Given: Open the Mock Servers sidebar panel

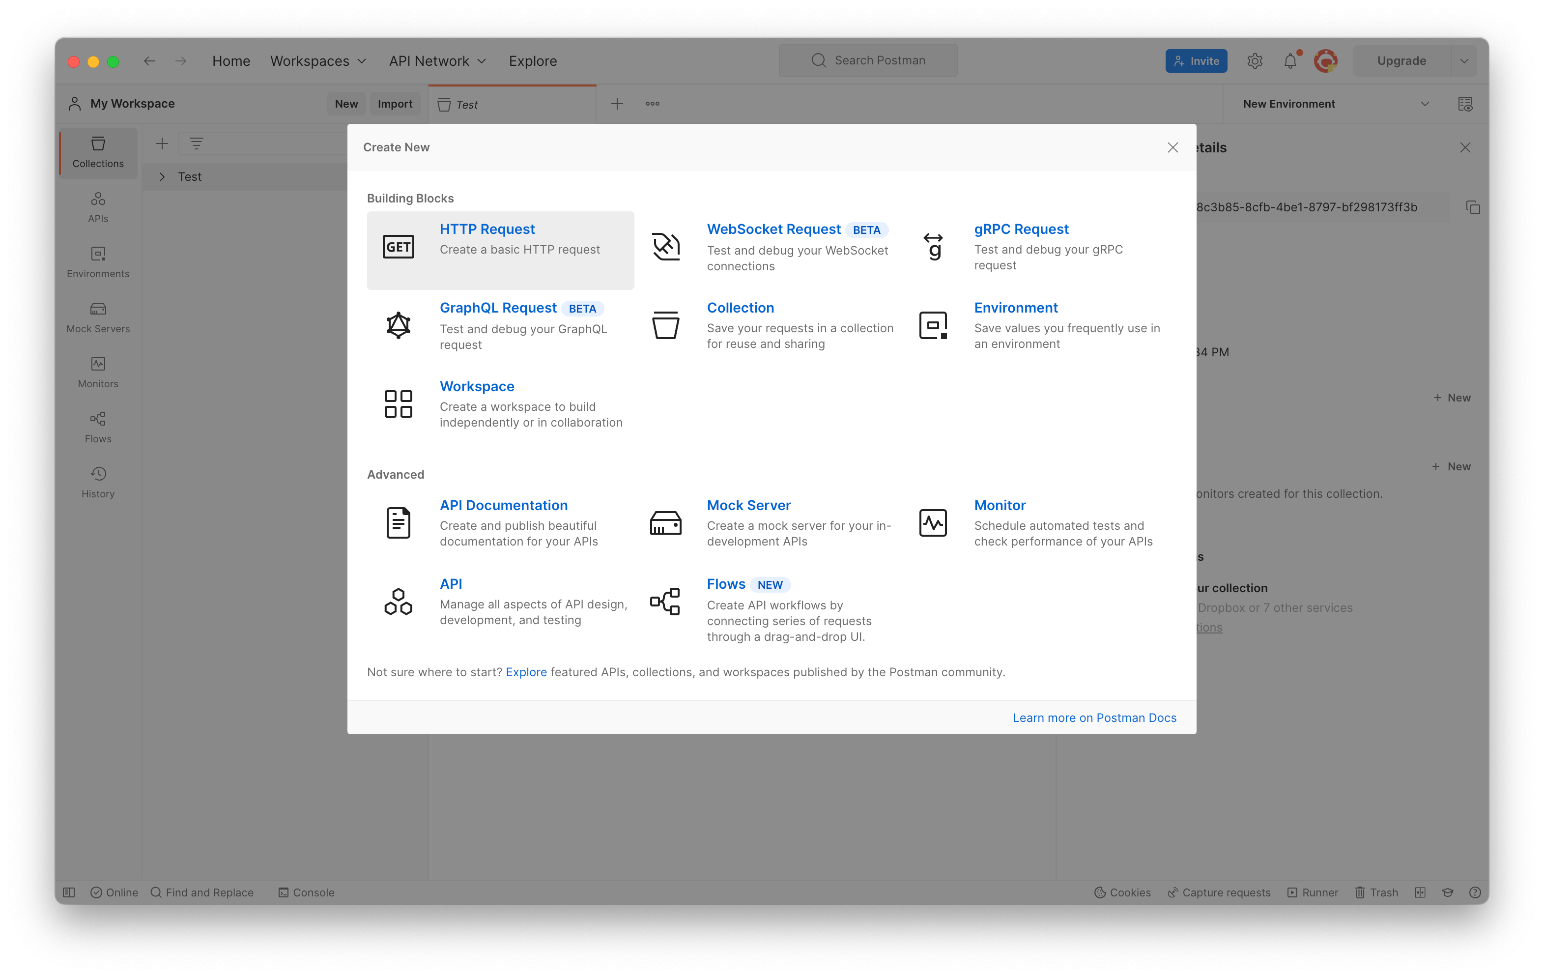Looking at the screenshot, I should (97, 316).
